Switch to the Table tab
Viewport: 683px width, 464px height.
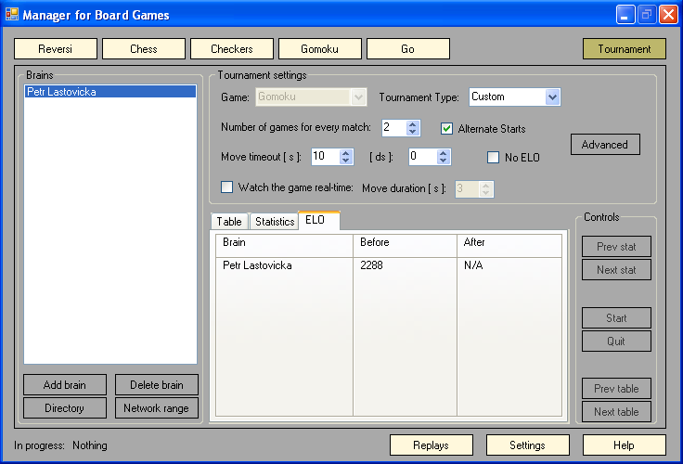229,221
